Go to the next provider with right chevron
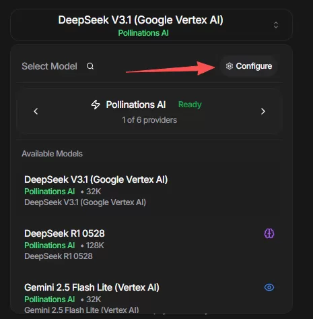 coord(263,111)
